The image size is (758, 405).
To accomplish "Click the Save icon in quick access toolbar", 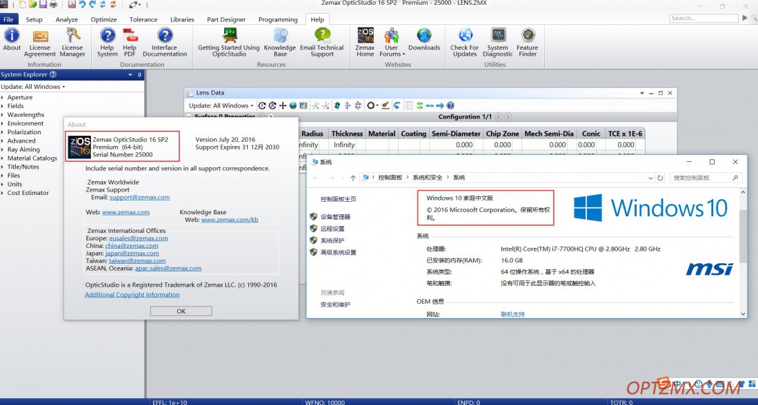I will tap(43, 5).
